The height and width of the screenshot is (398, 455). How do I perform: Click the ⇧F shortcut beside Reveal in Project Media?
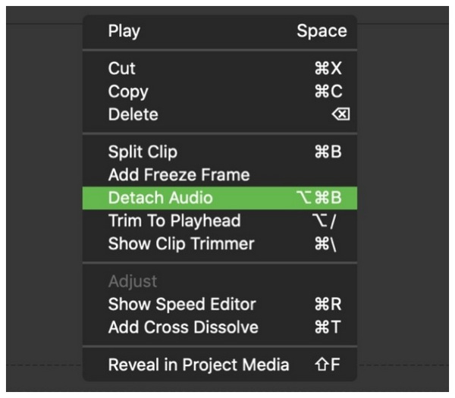pos(328,365)
